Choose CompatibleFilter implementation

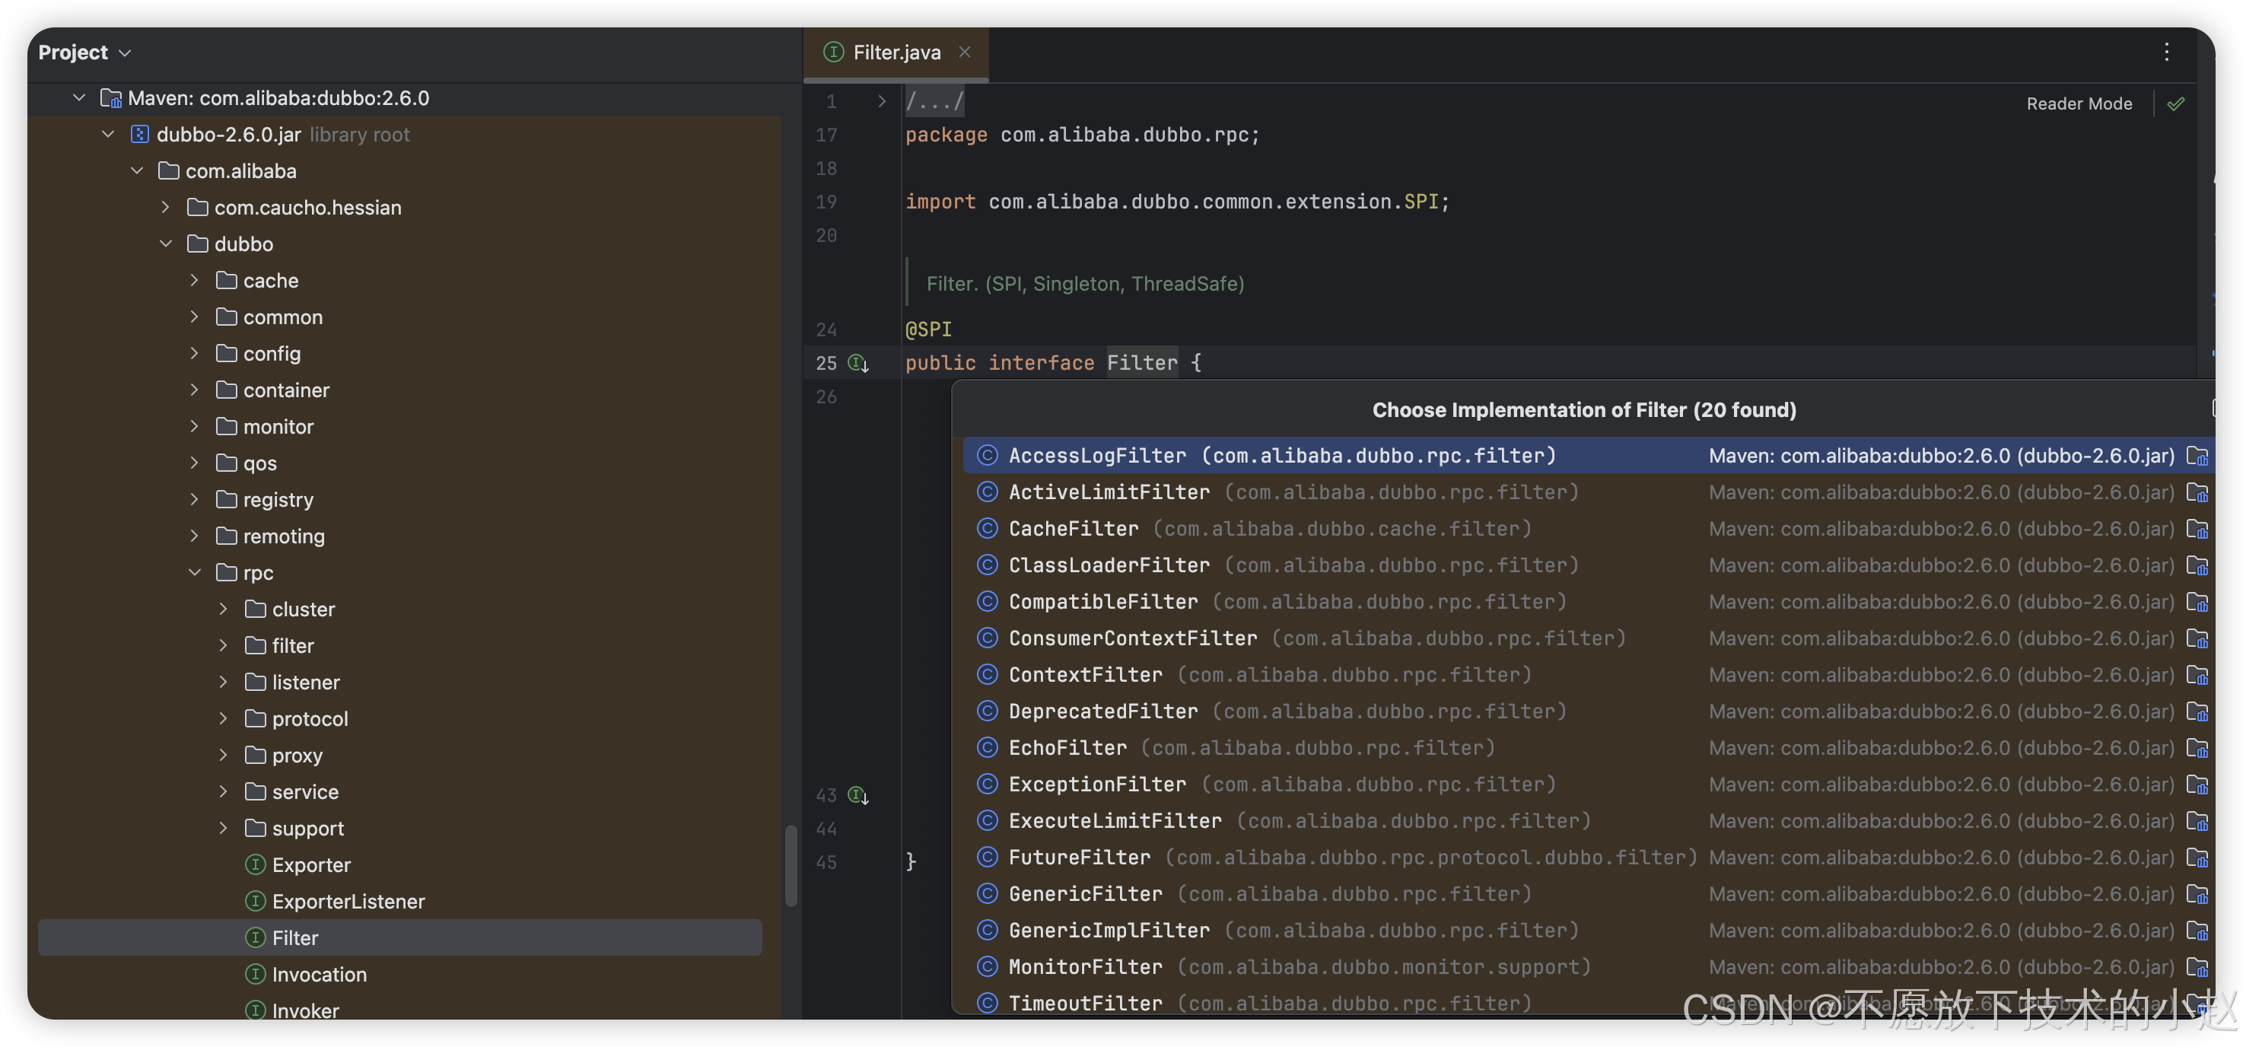pyautogui.click(x=1588, y=602)
